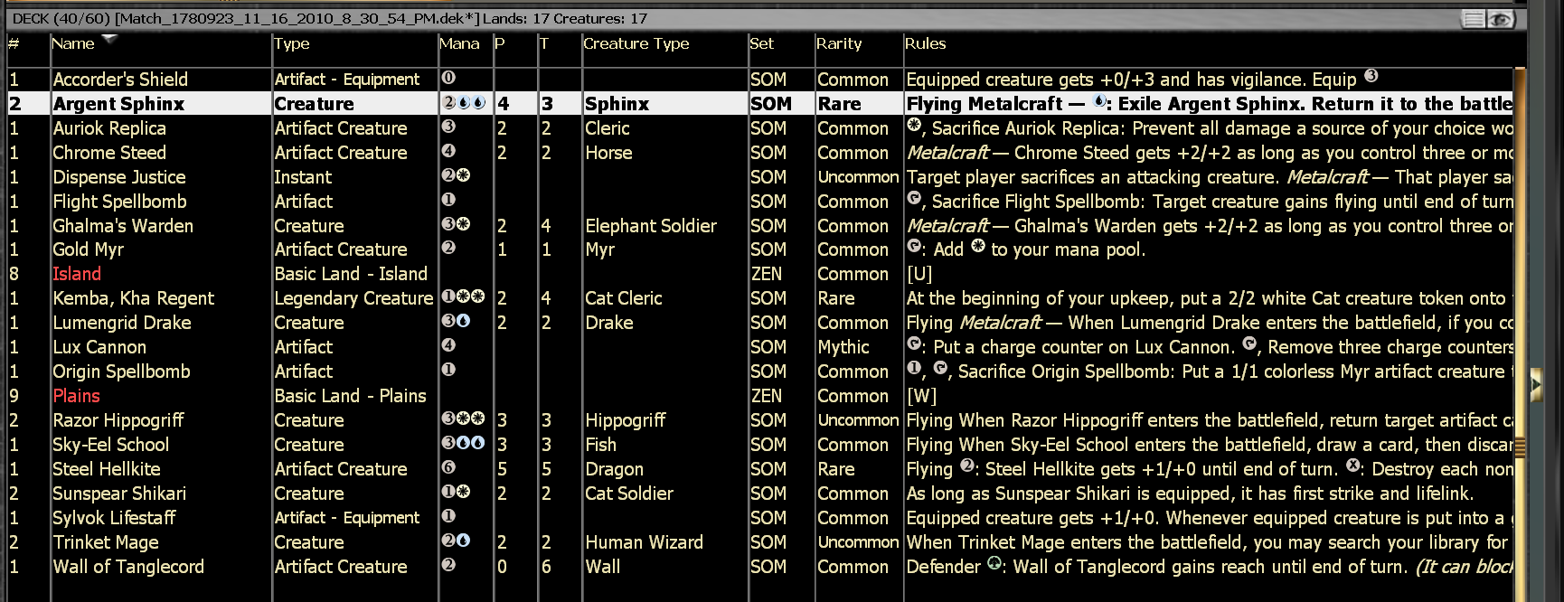Image resolution: width=1564 pixels, height=602 pixels.
Task: Select the Sunspear Shikari card name
Action: click(x=119, y=494)
